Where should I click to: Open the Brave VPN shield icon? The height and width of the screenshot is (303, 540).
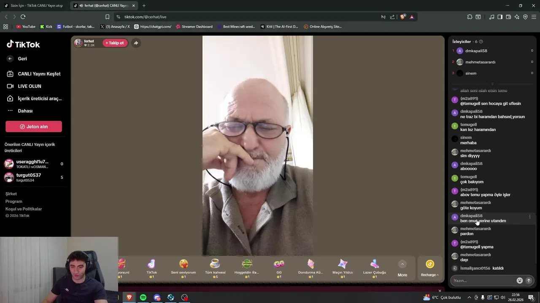[x=525, y=17]
